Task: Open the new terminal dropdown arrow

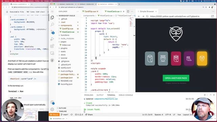Action: coord(207,95)
